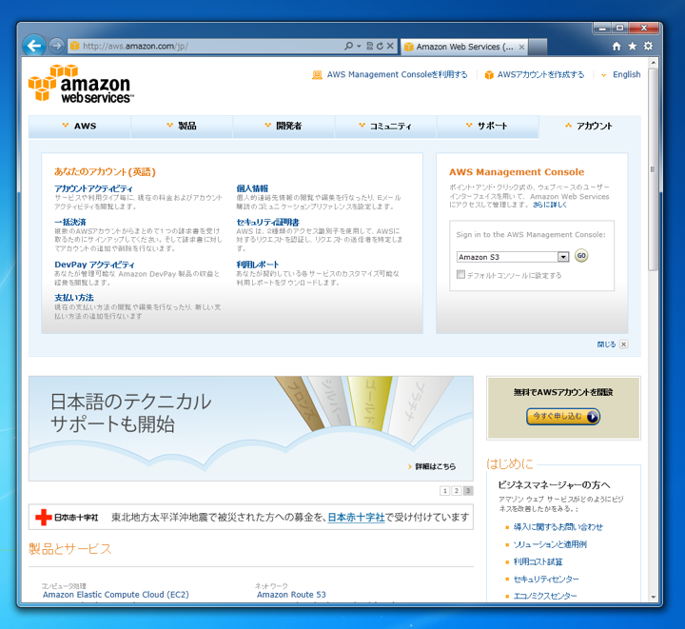This screenshot has width=685, height=629.
Task: Expand the コミュニティ navigation menu
Action: (385, 127)
